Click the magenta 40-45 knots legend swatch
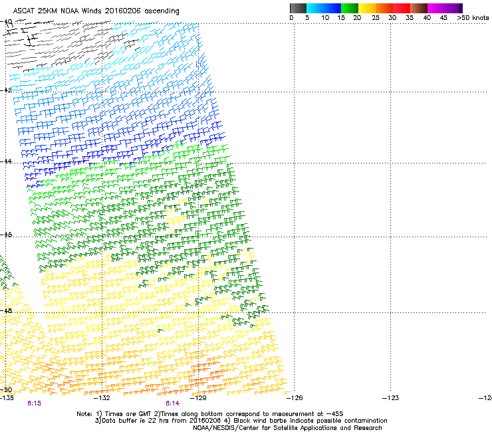Screen dimensions: 492x432 436,8
